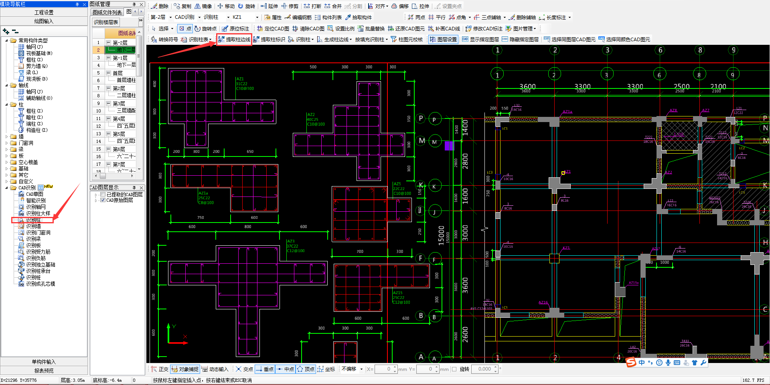Collapse the 常用构件类型 tree folder
This screenshot has height=385, width=770.
(6, 40)
